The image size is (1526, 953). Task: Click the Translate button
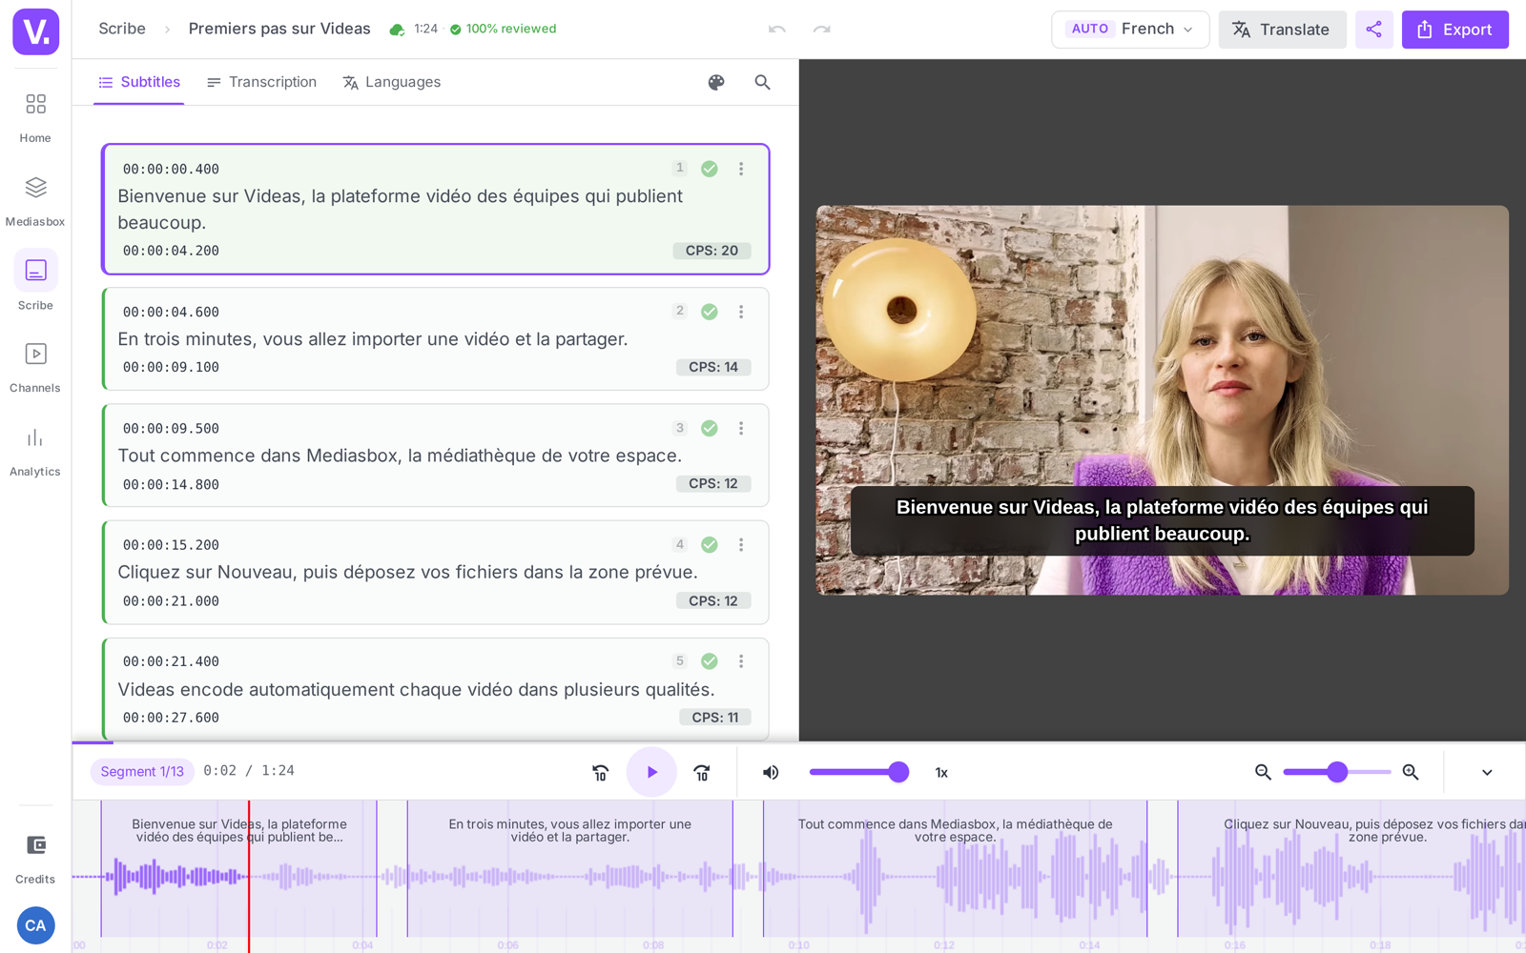pos(1282,30)
